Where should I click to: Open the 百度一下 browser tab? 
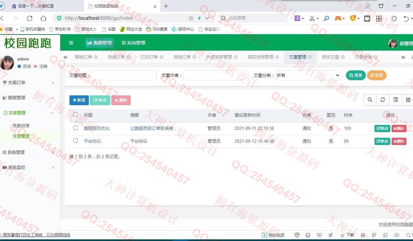pyautogui.click(x=41, y=6)
